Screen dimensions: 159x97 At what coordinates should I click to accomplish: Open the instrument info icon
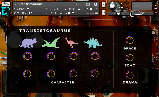coord(95,4)
